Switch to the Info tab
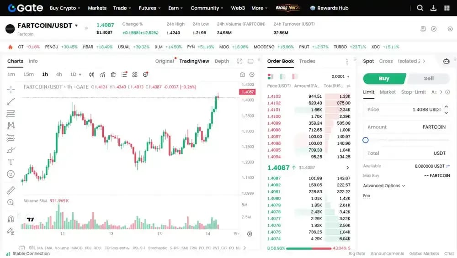Image resolution: width=457 pixels, height=258 pixels. (x=33, y=61)
